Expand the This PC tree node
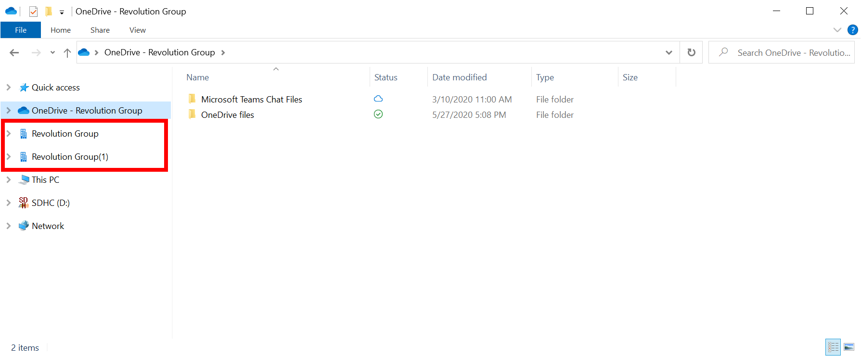The image size is (861, 356). 8,179
